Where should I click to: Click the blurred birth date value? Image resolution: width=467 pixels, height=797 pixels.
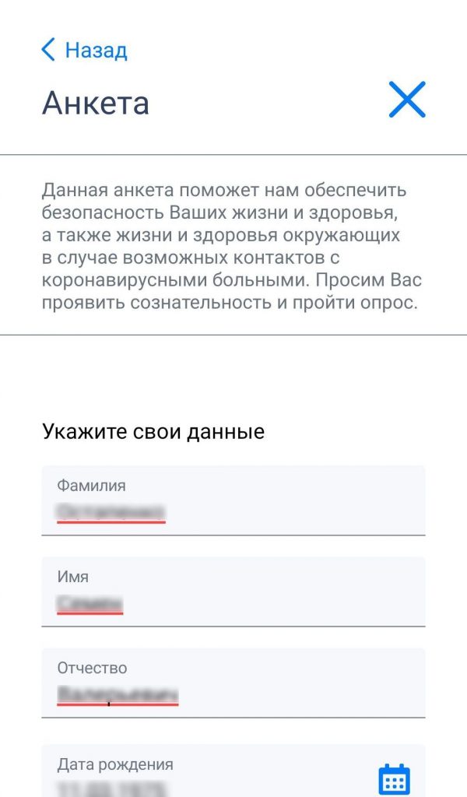pos(112,789)
